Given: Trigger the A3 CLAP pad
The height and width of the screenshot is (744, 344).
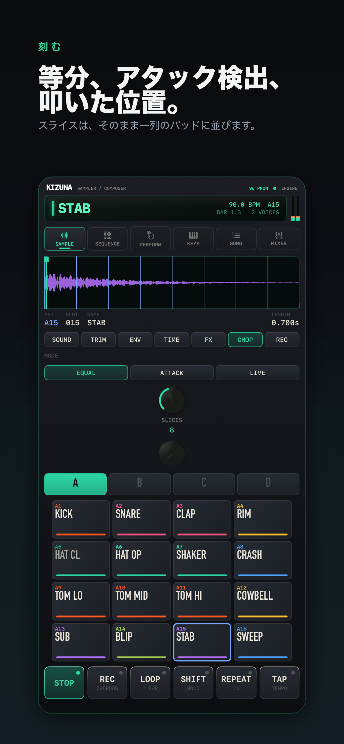Looking at the screenshot, I should tap(202, 519).
